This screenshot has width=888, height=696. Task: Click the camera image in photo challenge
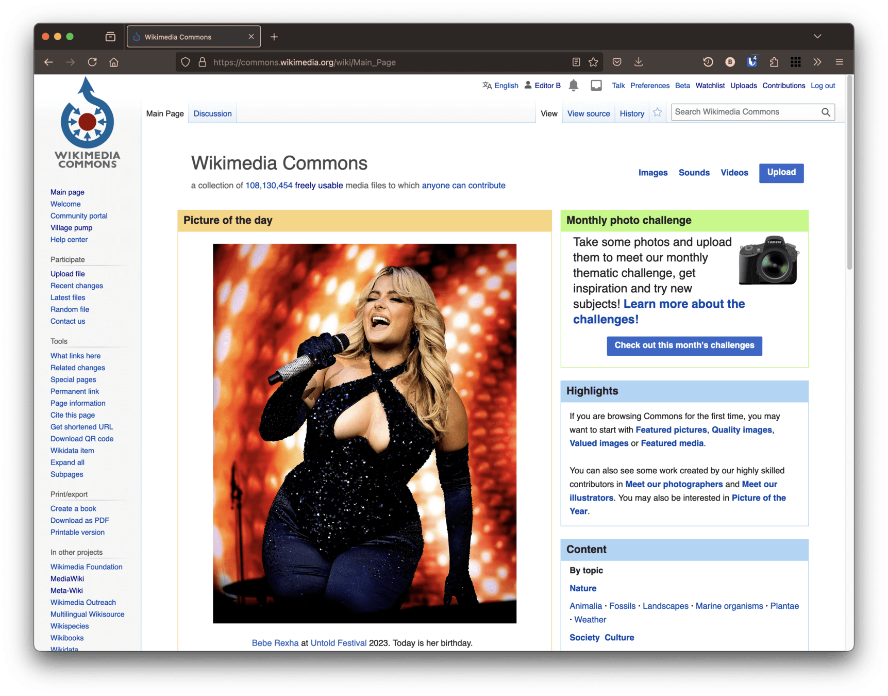(768, 260)
